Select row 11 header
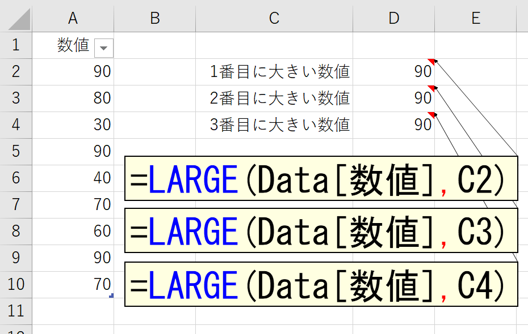This screenshot has width=528, height=334. point(16,311)
